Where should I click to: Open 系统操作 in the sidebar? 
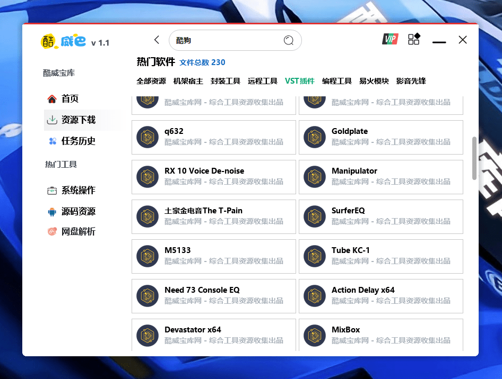coord(79,191)
